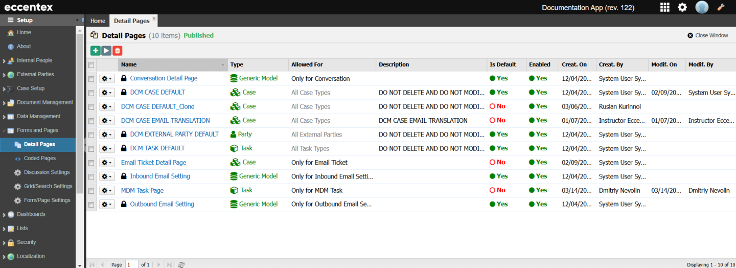Click the refresh icon in paging bar
Image resolution: width=736 pixels, height=268 pixels.
181,264
